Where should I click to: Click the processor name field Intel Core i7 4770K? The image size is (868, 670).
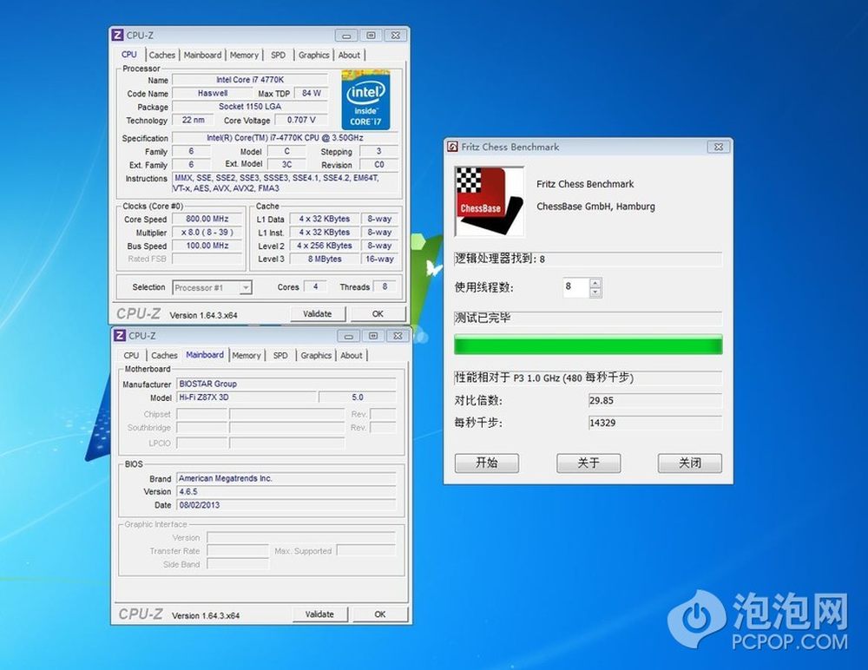[x=250, y=80]
